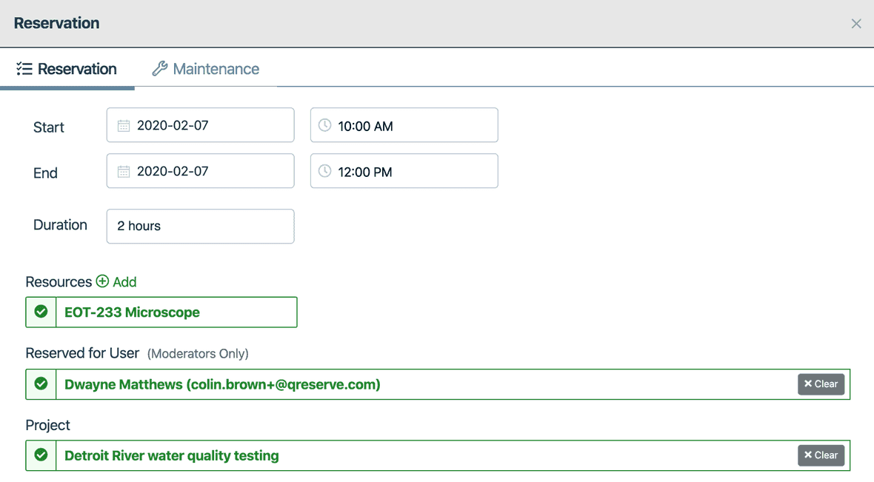This screenshot has width=874, height=482.
Task: Click the green checkmark beside the Project field
Action: click(41, 455)
